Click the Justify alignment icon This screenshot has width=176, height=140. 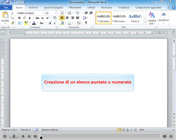point(78,18)
